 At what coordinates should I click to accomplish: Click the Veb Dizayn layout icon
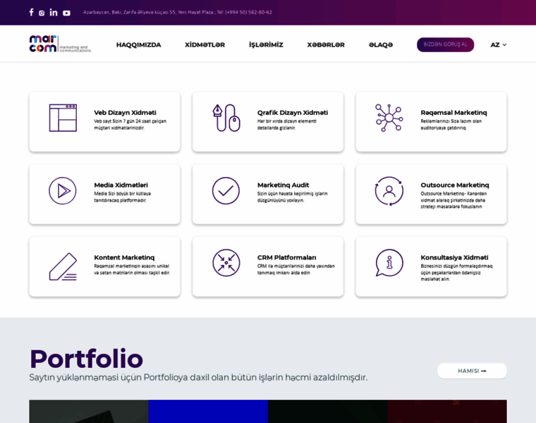pos(63,118)
